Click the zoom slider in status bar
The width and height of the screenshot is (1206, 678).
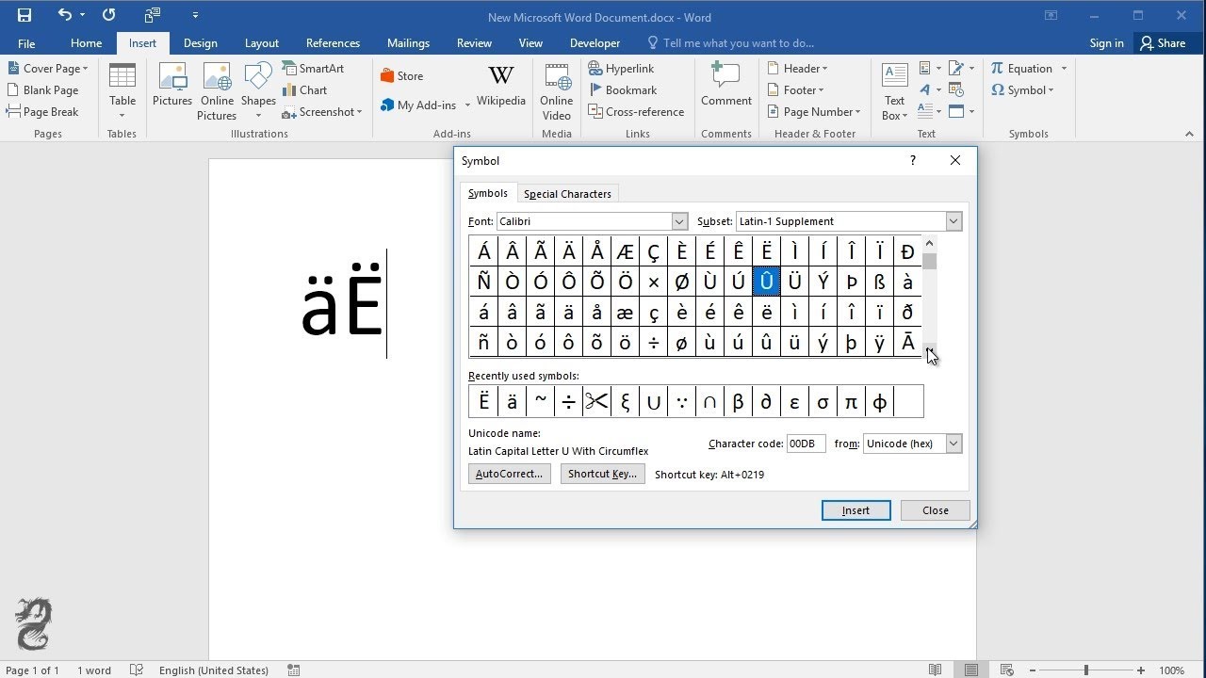point(1085,670)
